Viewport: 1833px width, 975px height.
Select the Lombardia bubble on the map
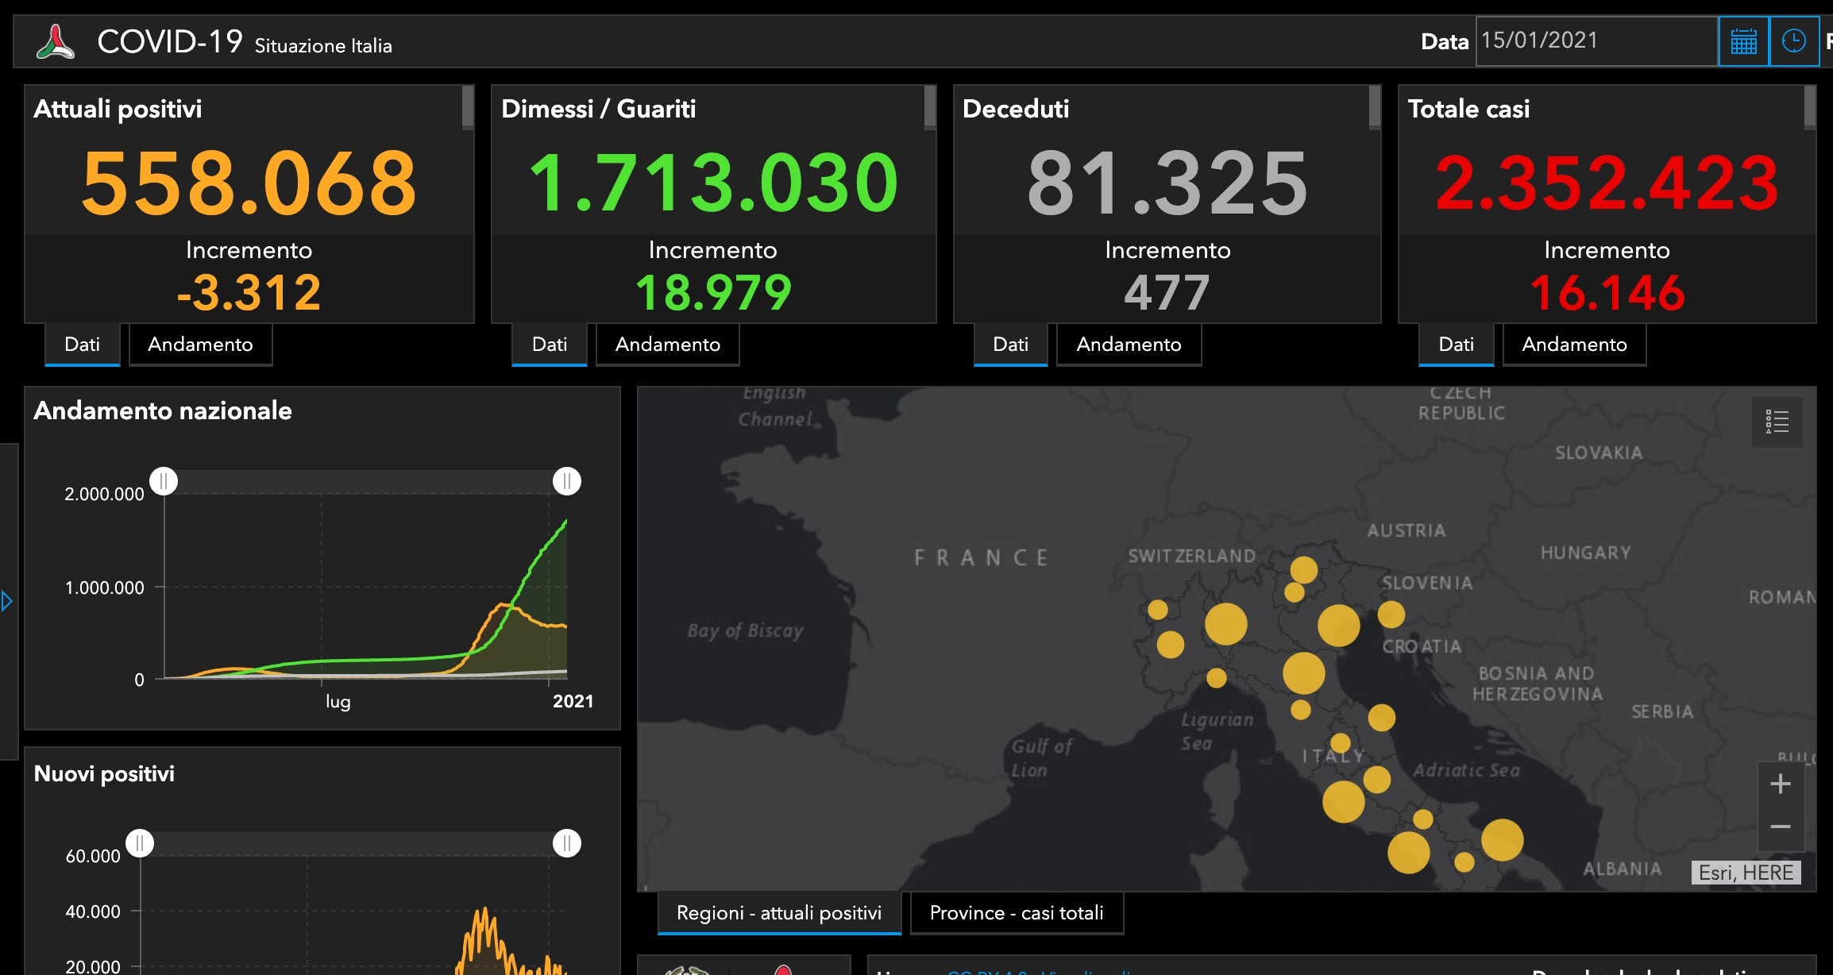(x=1226, y=623)
